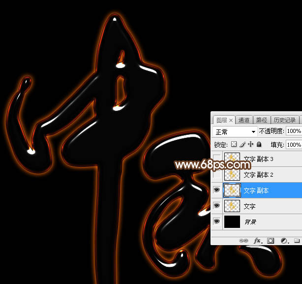Image resolution: width=302 pixels, height=284 pixels.
Task: Show the 文字 副本 3 layer visibility box
Action: (x=217, y=159)
